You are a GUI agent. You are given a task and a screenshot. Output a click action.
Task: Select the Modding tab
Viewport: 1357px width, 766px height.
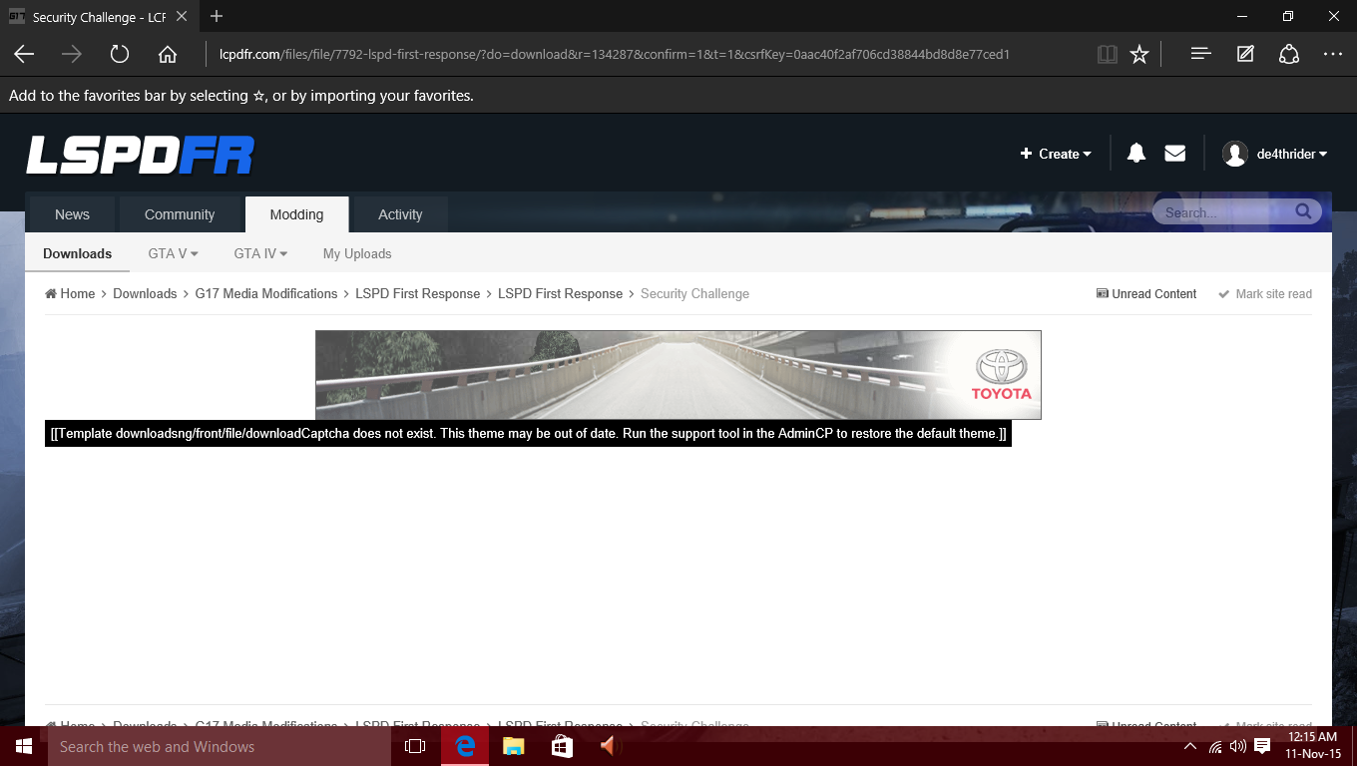point(296,214)
